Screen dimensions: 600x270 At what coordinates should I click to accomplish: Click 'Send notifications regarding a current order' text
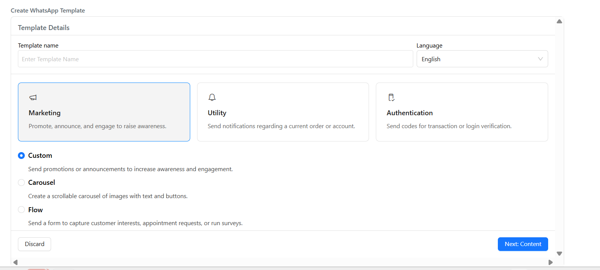(x=281, y=126)
